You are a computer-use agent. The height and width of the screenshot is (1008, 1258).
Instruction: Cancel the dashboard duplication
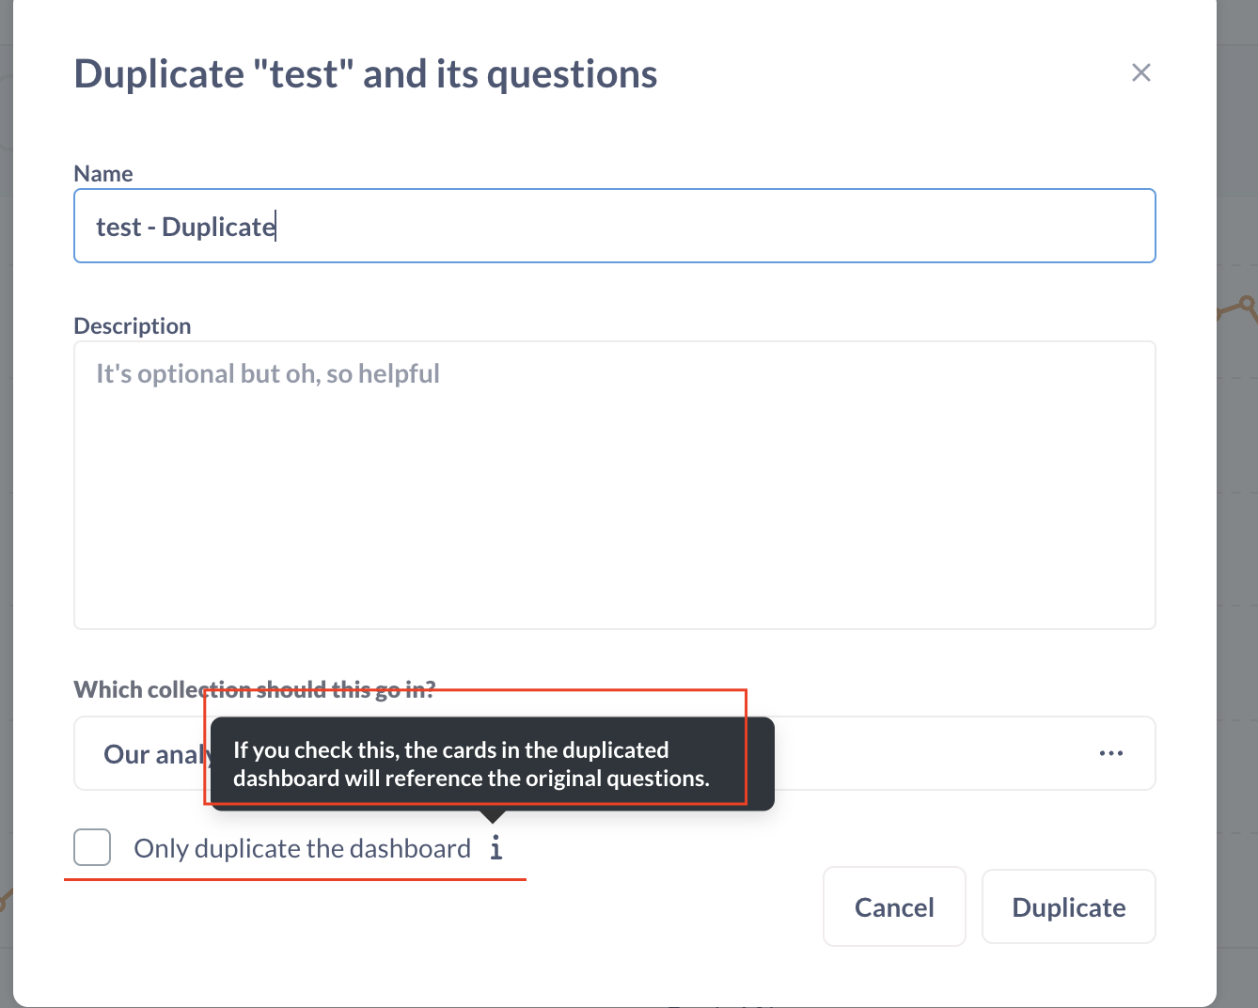pos(894,906)
